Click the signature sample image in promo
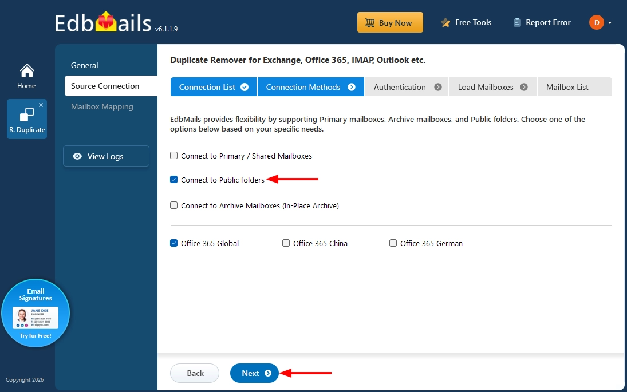 pyautogui.click(x=36, y=318)
